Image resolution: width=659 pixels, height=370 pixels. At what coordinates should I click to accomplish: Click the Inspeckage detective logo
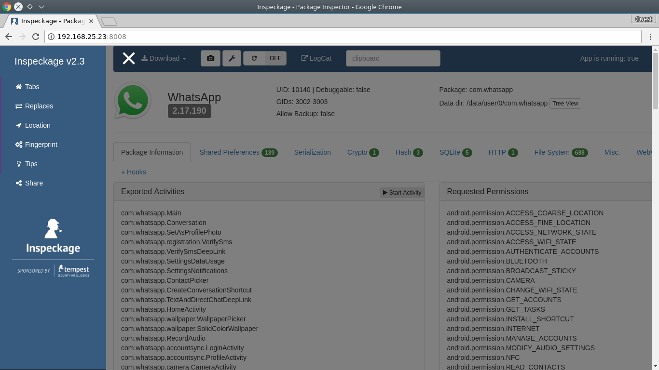click(53, 236)
